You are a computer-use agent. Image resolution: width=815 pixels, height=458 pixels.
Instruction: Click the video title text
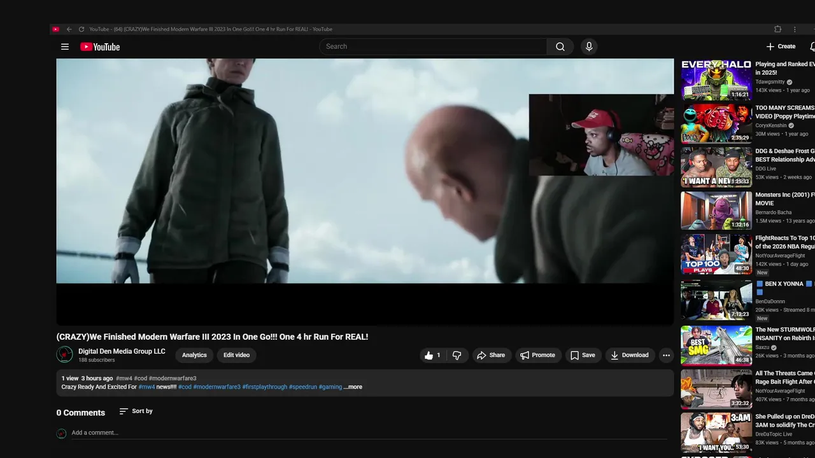click(x=212, y=337)
